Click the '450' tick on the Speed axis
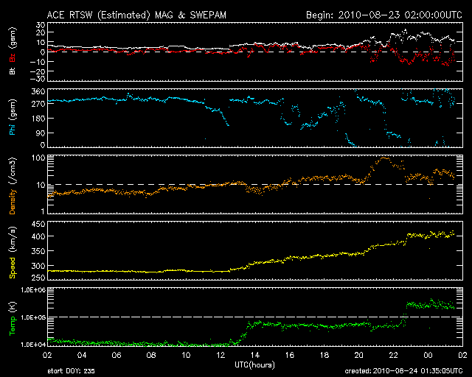472x377 pixels. coord(38,224)
